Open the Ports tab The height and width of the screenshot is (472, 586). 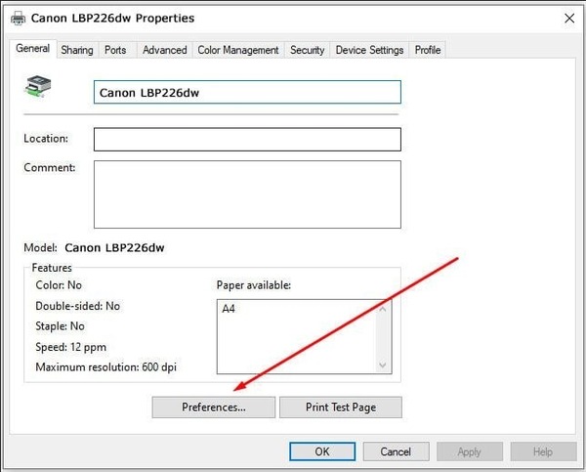(x=115, y=50)
